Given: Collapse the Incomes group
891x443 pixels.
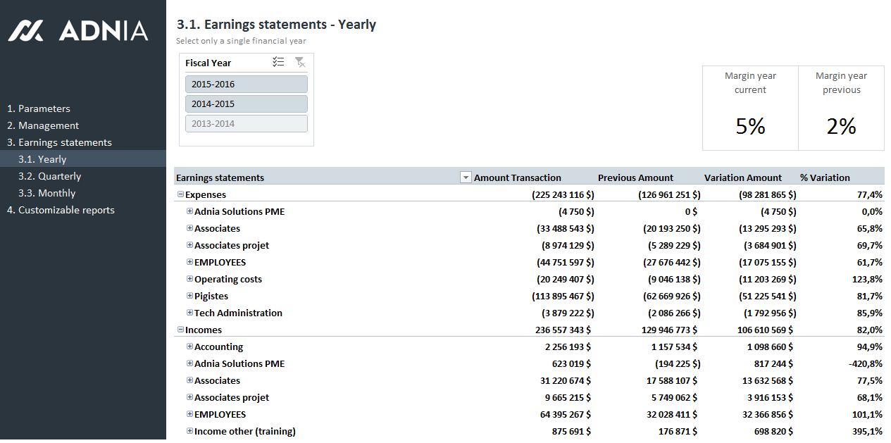Looking at the screenshot, I should (180, 330).
